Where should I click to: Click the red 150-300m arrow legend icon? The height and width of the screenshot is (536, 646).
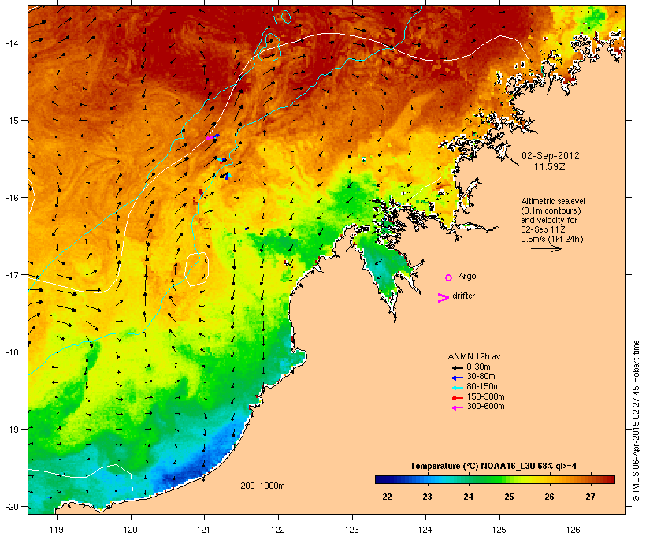coord(457,397)
